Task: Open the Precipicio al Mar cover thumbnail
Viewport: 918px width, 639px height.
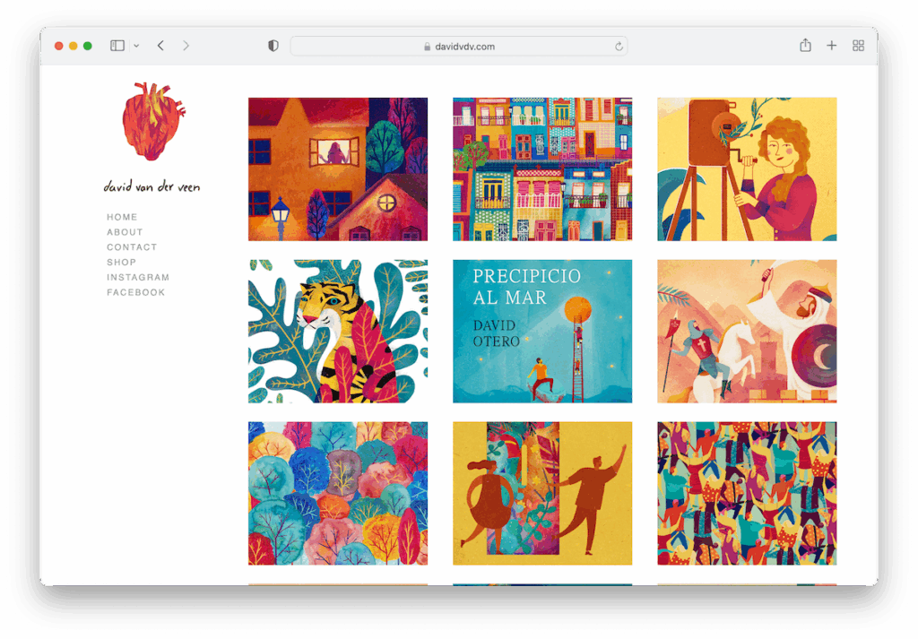Action: tap(542, 332)
